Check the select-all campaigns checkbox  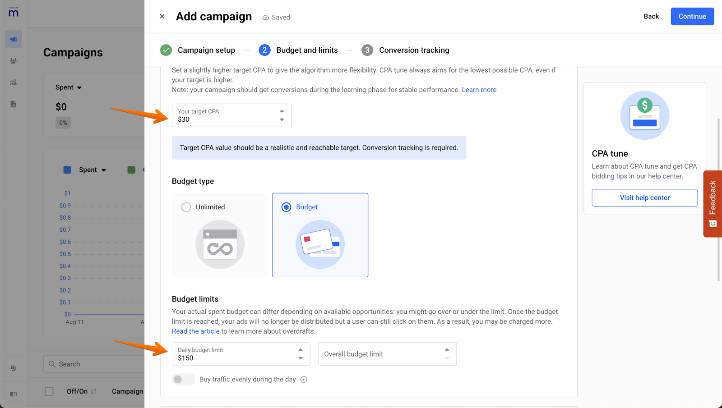click(x=49, y=391)
